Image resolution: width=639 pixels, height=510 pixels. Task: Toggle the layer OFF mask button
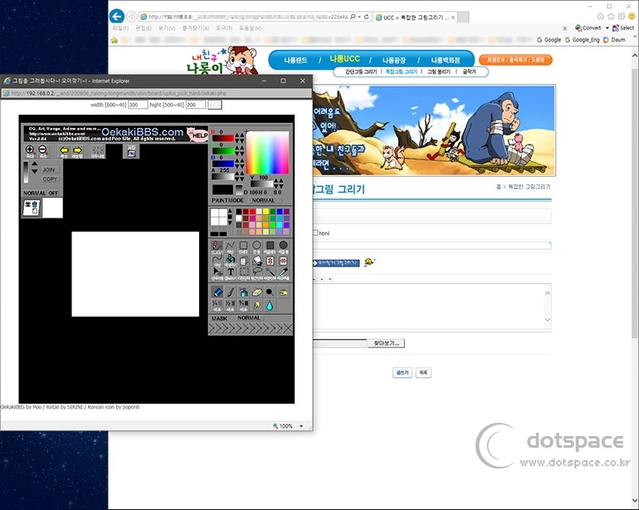click(53, 193)
